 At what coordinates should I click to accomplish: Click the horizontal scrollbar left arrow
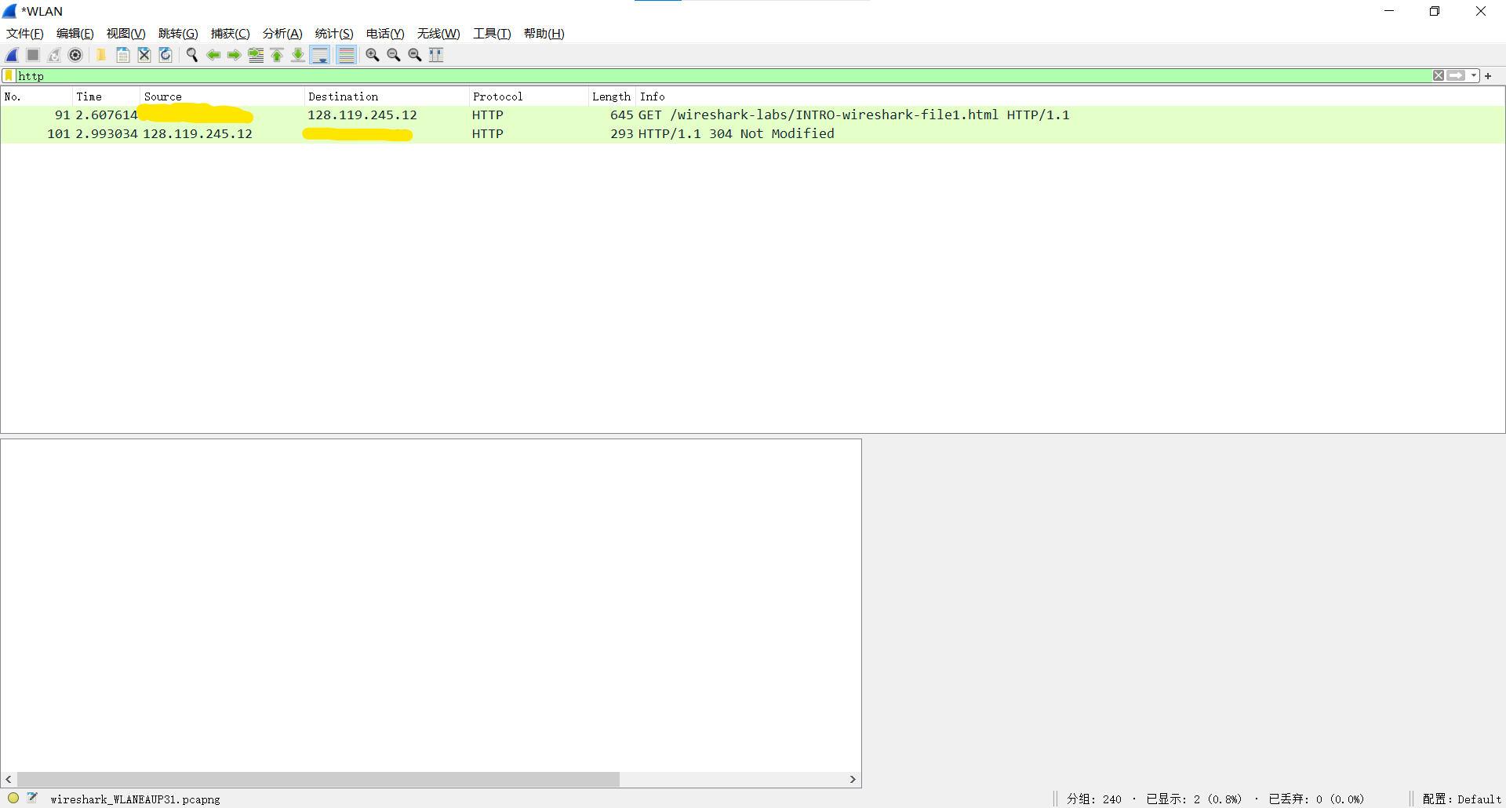(9, 780)
